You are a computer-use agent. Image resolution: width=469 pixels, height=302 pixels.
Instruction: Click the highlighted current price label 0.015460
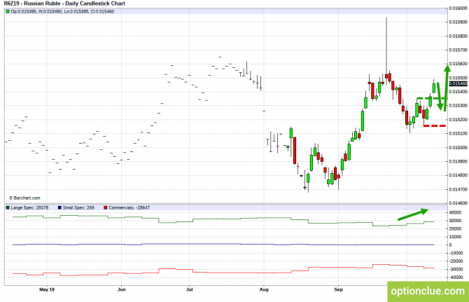click(458, 84)
